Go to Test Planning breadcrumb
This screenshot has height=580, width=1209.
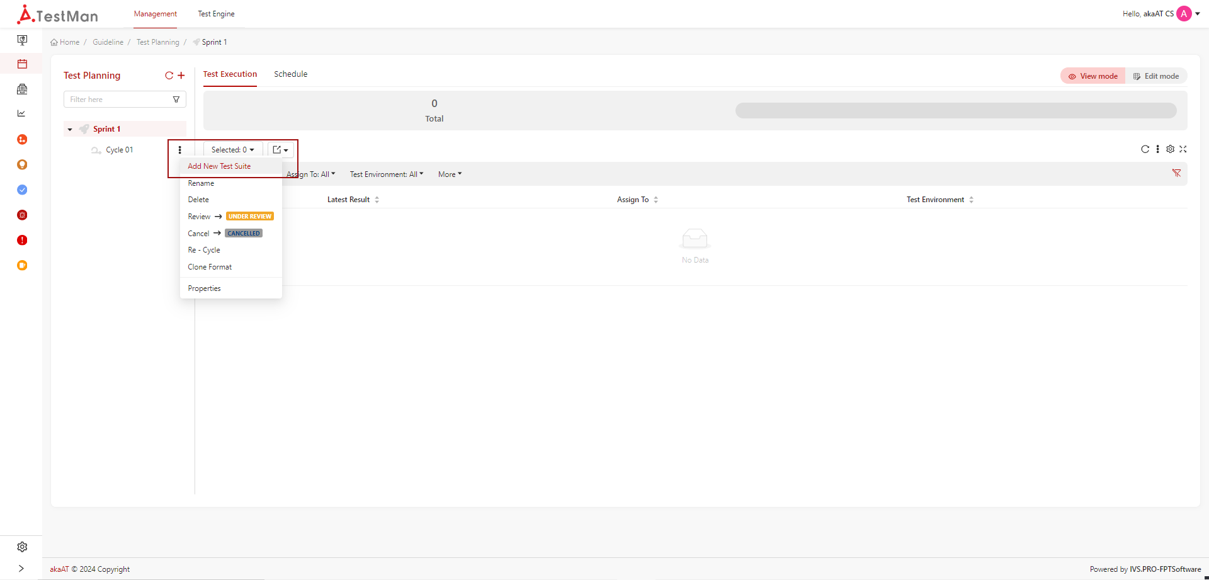tap(158, 42)
